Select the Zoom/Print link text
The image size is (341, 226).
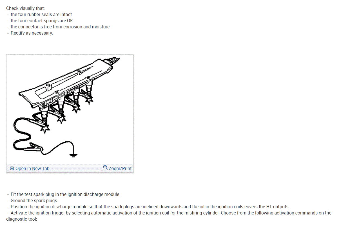pyautogui.click(x=120, y=169)
